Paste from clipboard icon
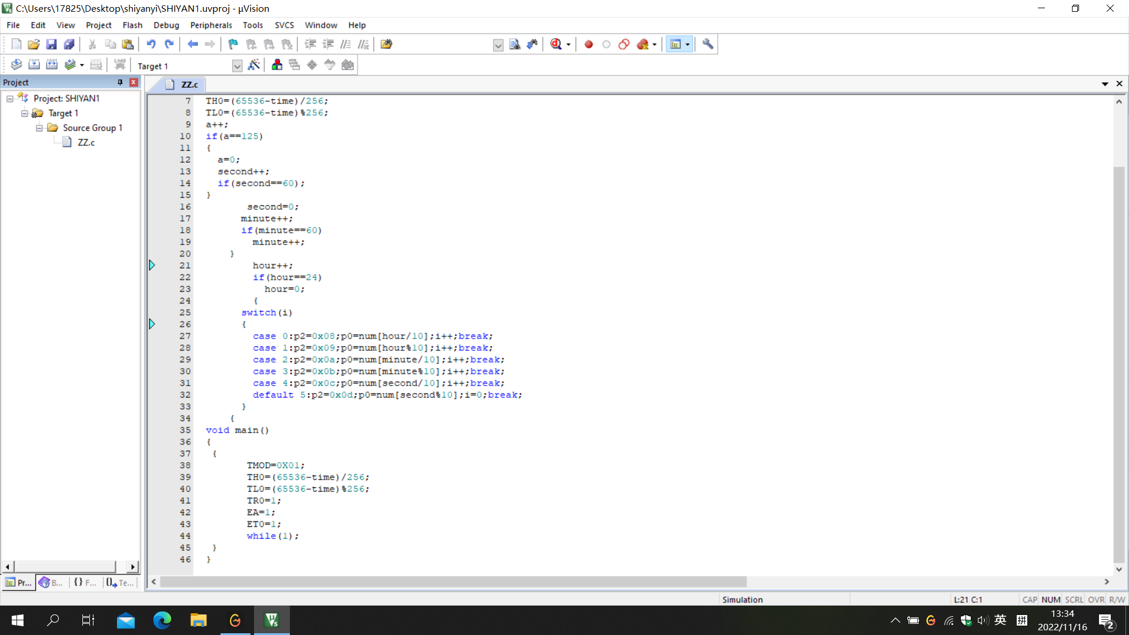 point(128,44)
